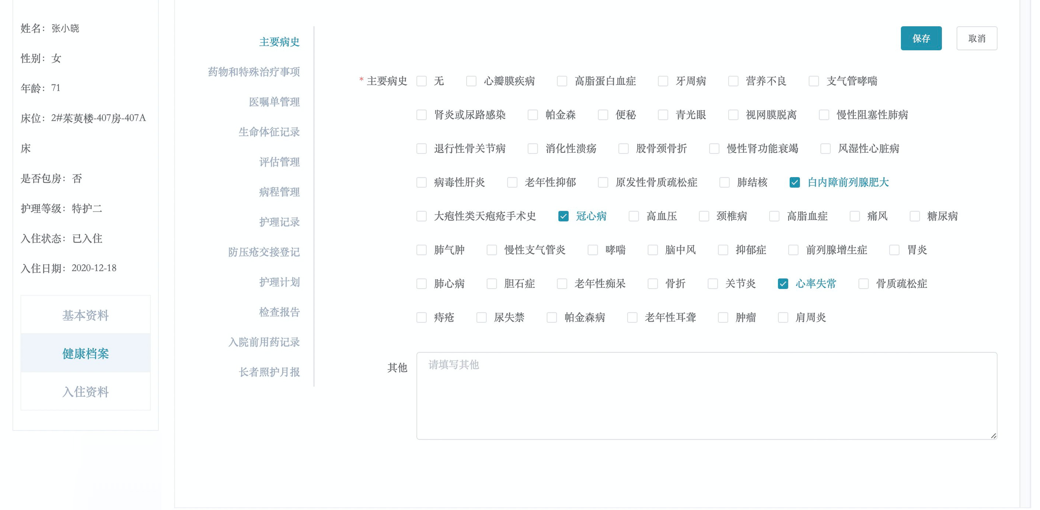Check 大疱性类天疱疮手术史 option
The width and height of the screenshot is (1040, 510).
tap(422, 216)
